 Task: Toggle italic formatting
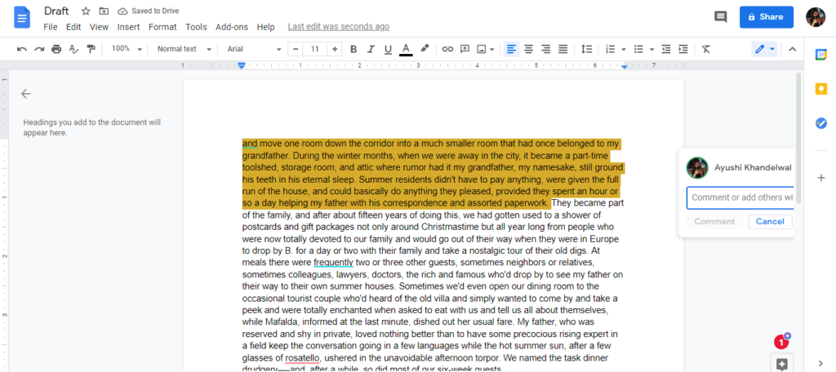(371, 49)
